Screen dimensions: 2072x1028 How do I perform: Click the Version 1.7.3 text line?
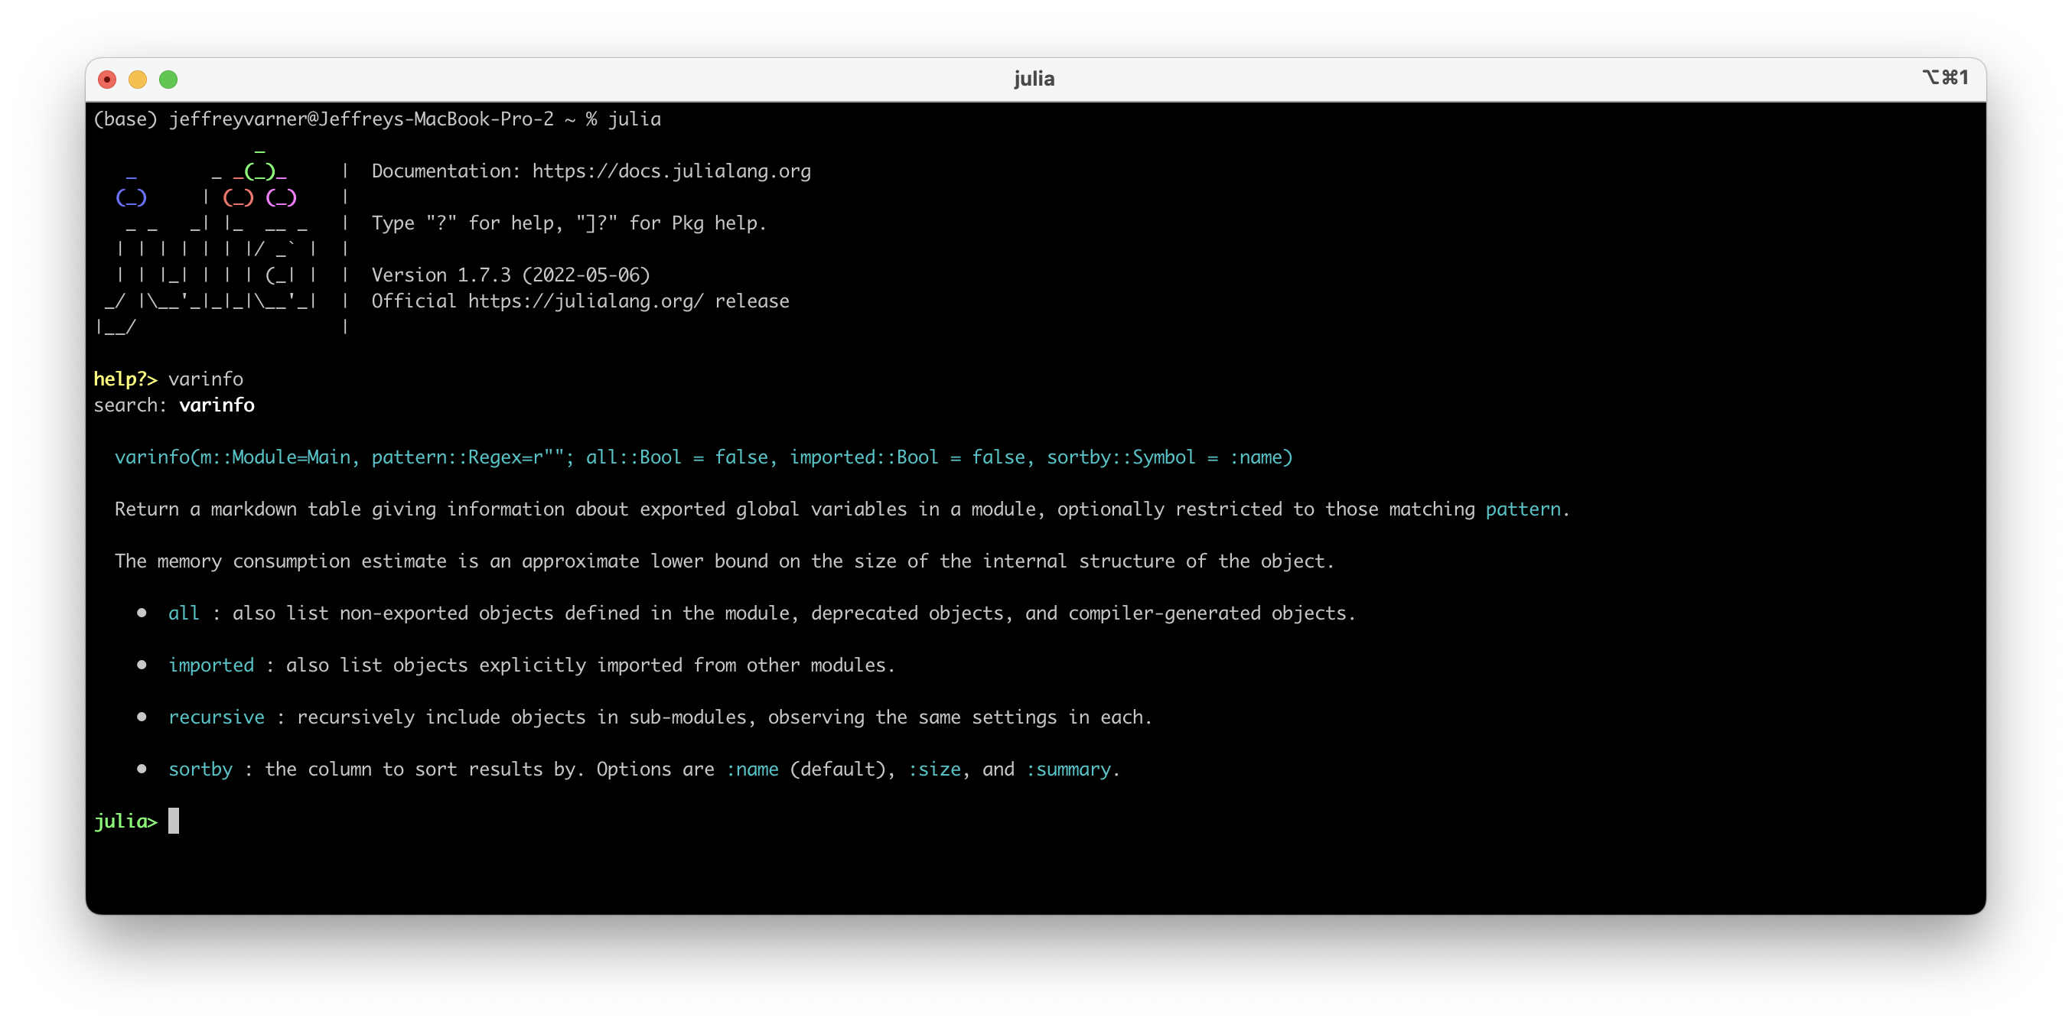(x=510, y=275)
